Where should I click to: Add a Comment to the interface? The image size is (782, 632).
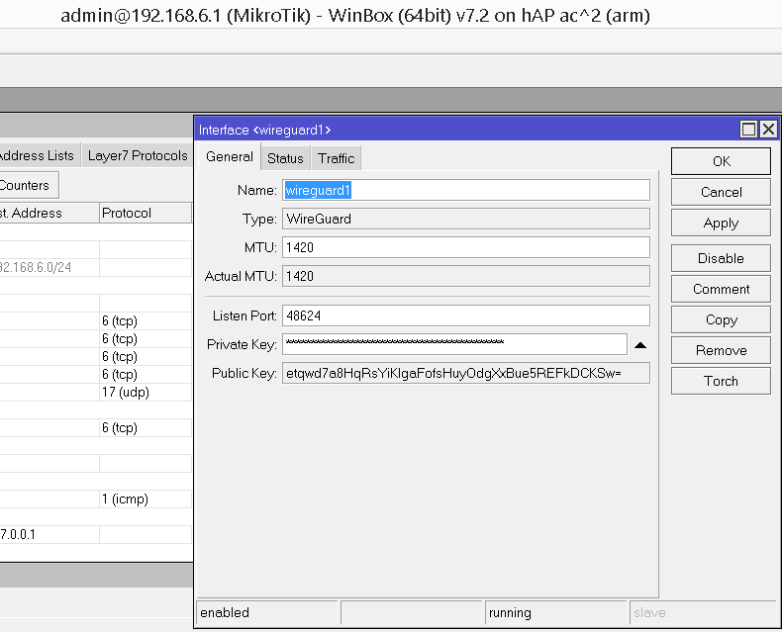[721, 289]
